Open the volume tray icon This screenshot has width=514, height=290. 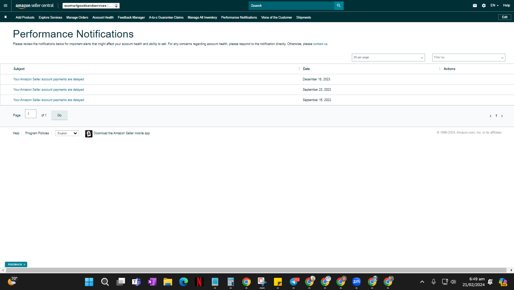[x=453, y=282]
